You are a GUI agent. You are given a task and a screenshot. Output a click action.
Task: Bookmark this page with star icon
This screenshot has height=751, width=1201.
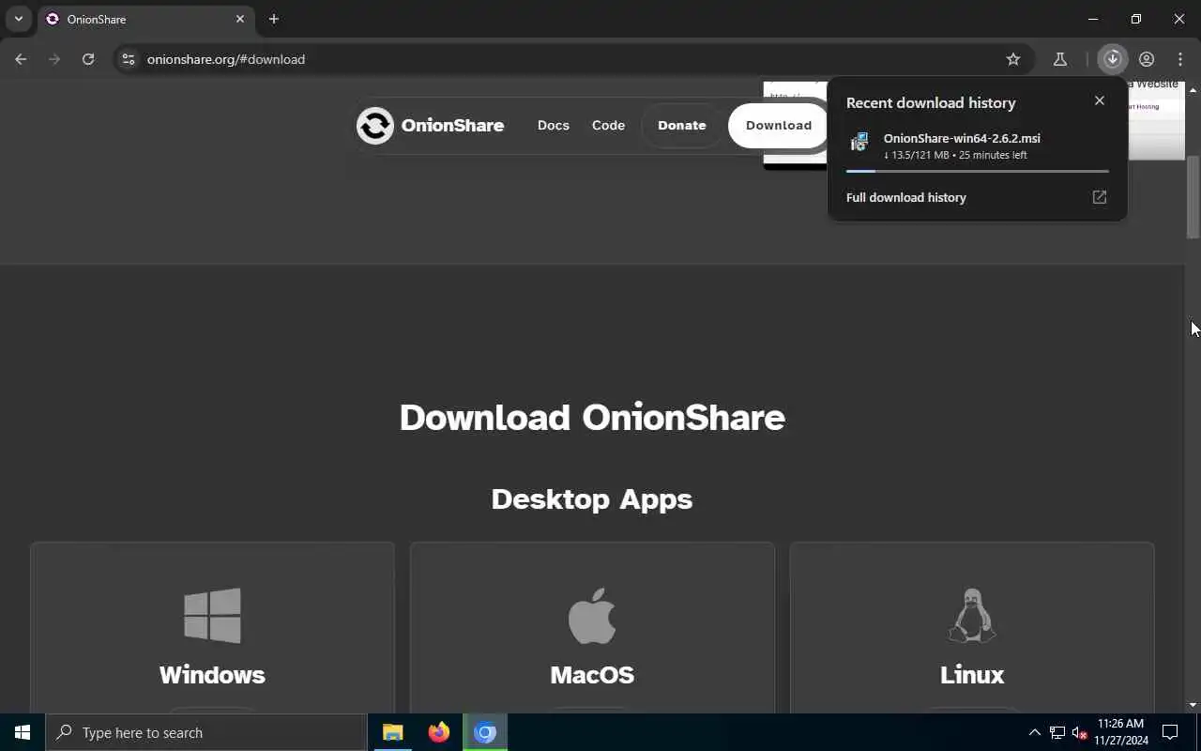tap(1013, 59)
